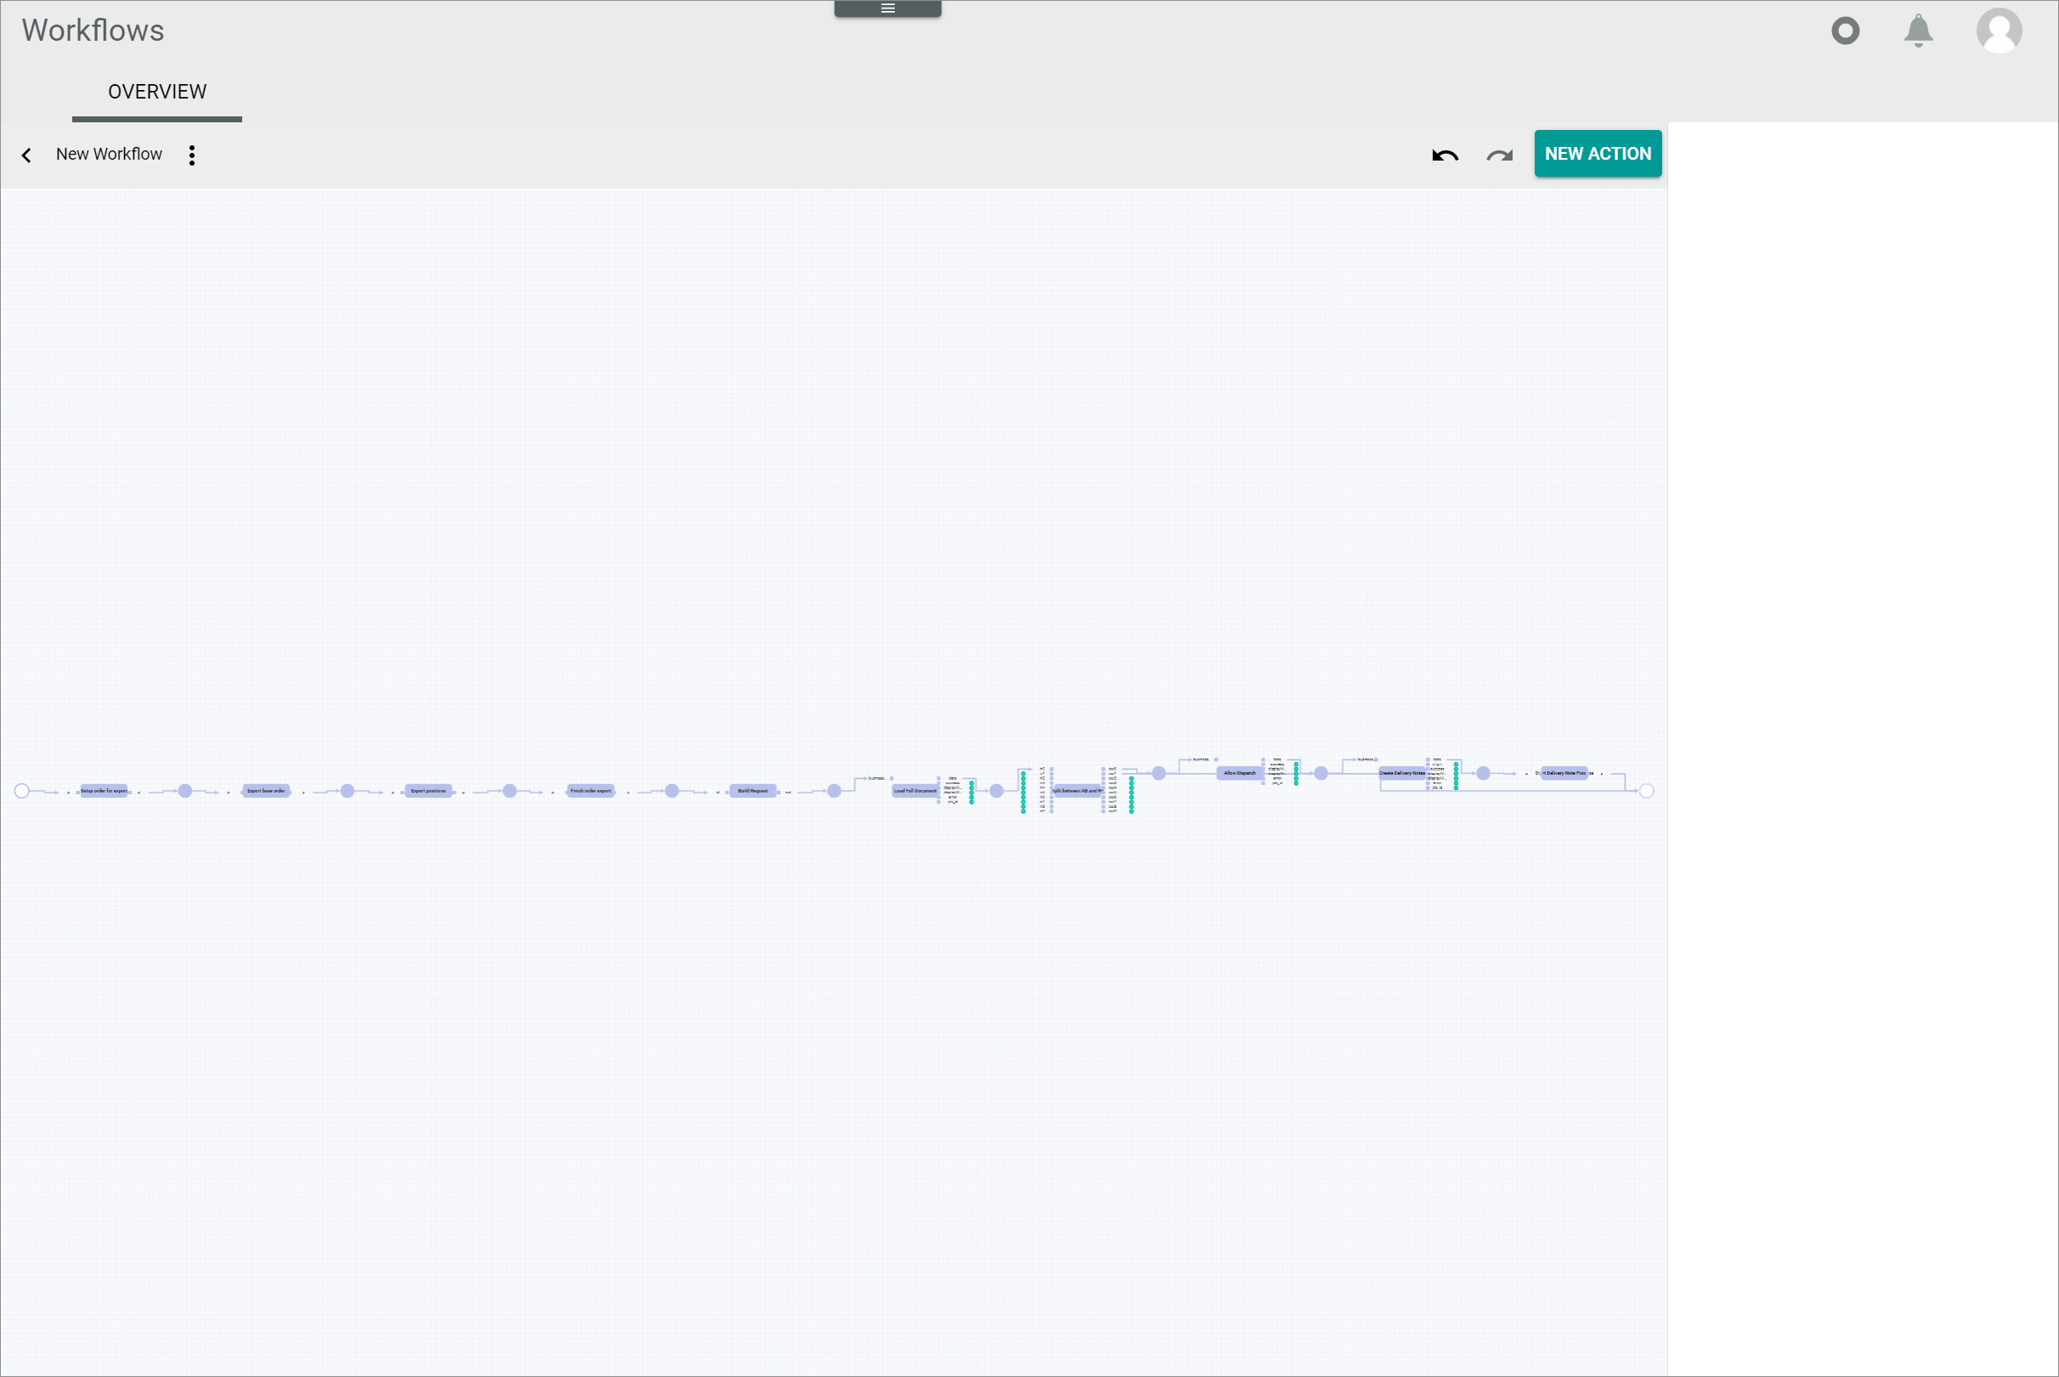The height and width of the screenshot is (1377, 2059).
Task: Switch to the OVERVIEW tab
Action: (x=157, y=93)
